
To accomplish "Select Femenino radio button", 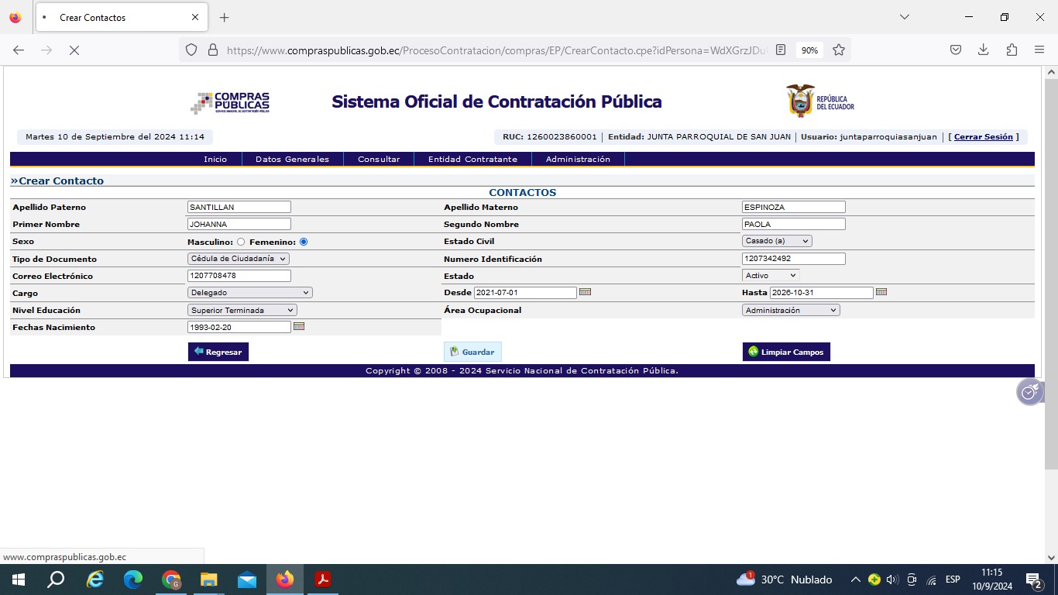I will tap(304, 242).
